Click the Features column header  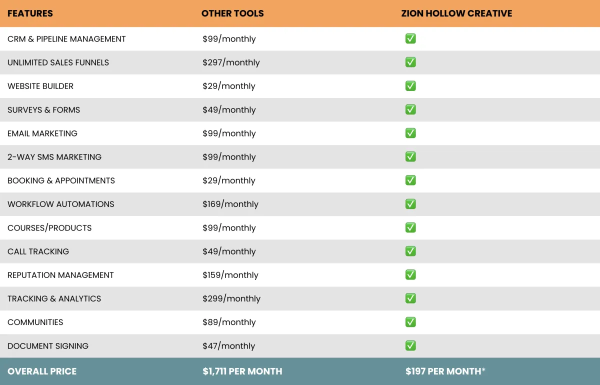[x=30, y=13]
